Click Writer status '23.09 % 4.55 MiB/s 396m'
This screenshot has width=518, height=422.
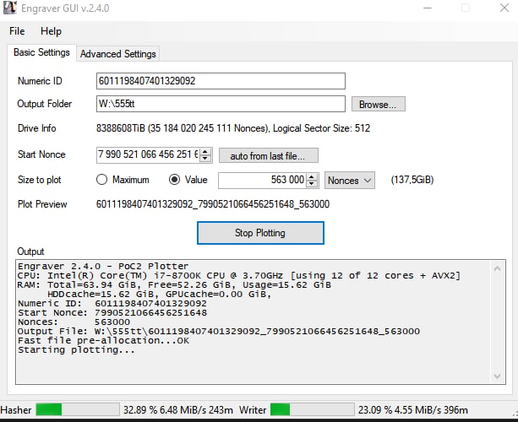click(x=413, y=410)
